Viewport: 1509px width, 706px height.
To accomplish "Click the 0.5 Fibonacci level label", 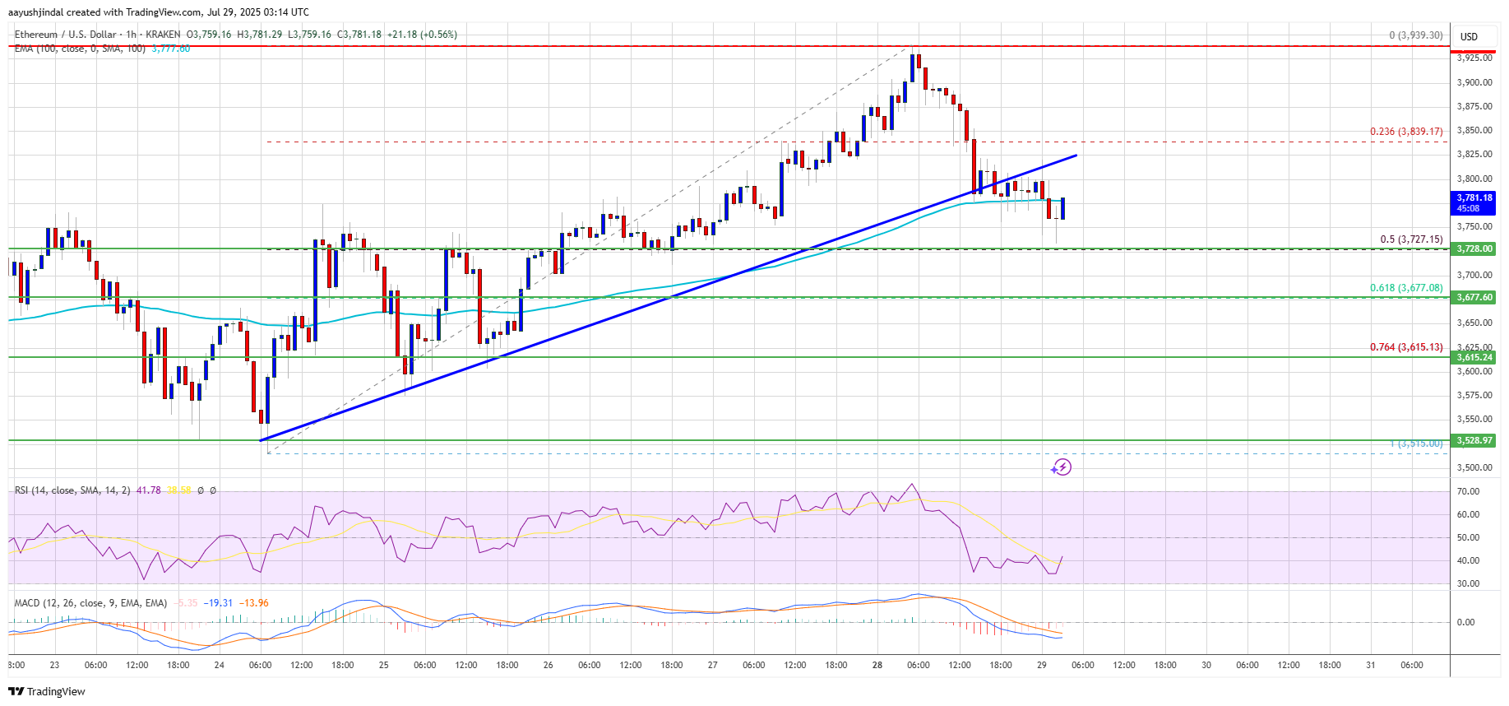I will 1410,239.
